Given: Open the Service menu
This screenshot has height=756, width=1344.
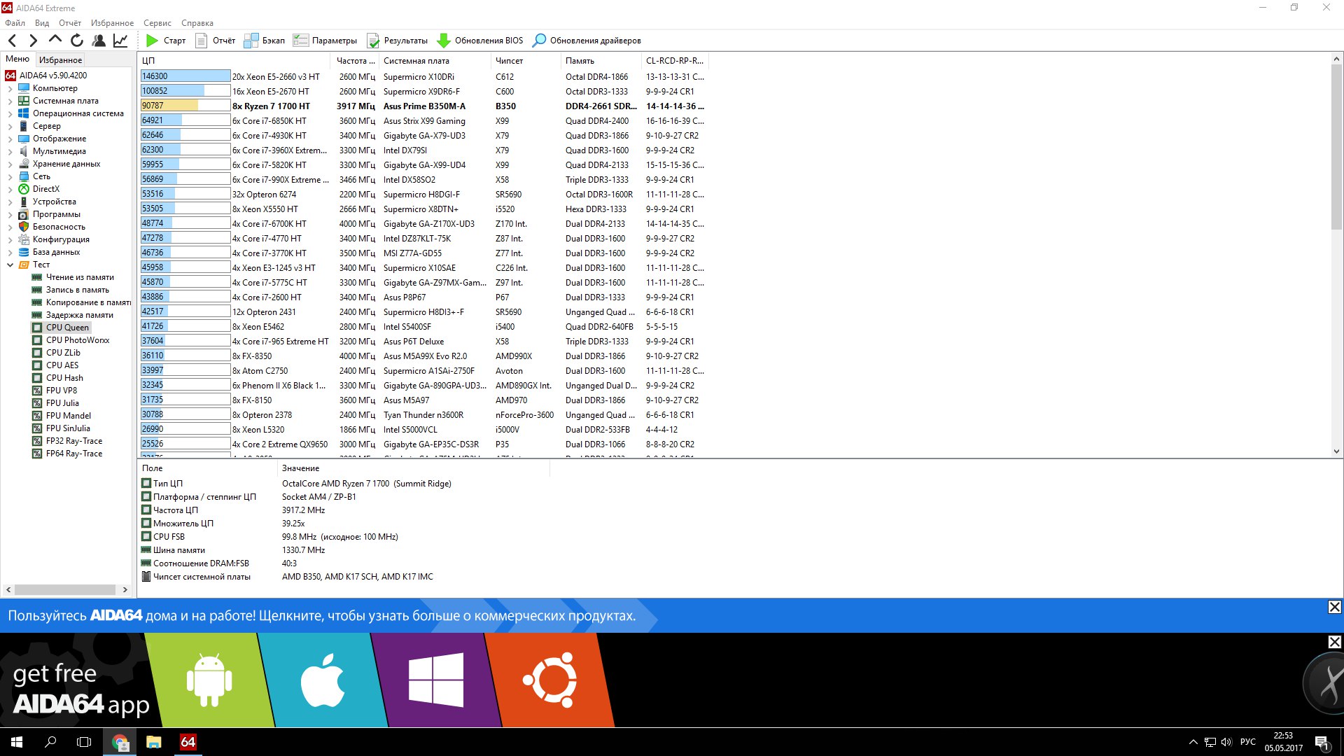Looking at the screenshot, I should click(157, 23).
